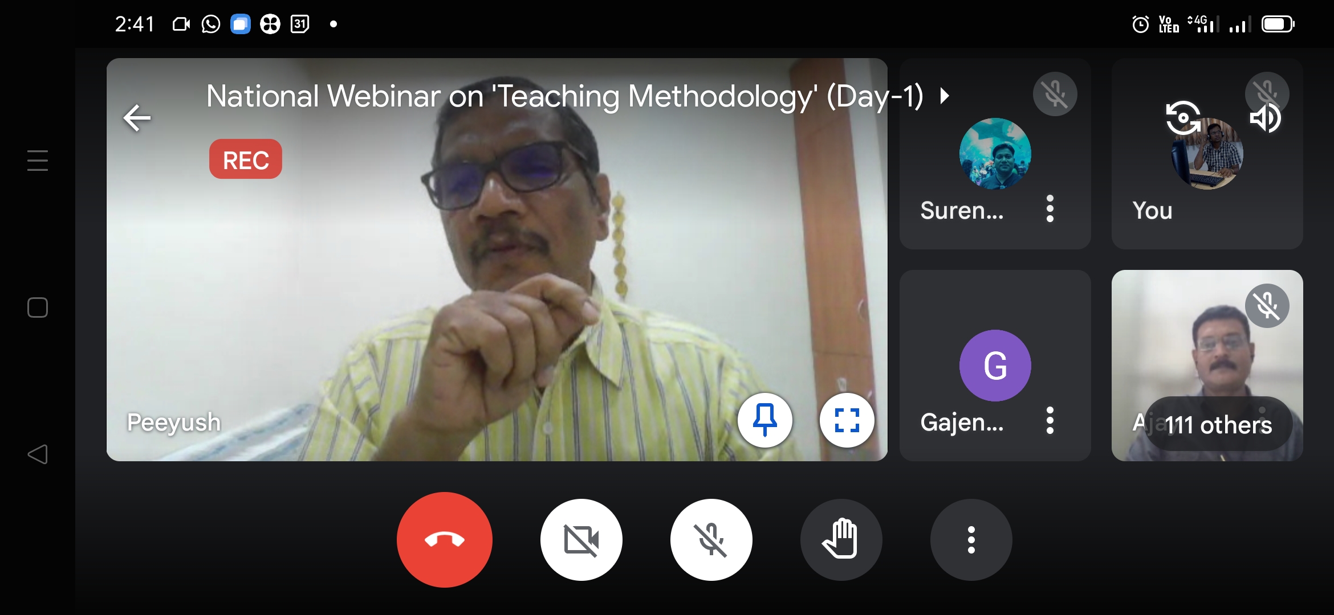The width and height of the screenshot is (1334, 615).
Task: Tap the red hang up call button
Action: click(444, 539)
